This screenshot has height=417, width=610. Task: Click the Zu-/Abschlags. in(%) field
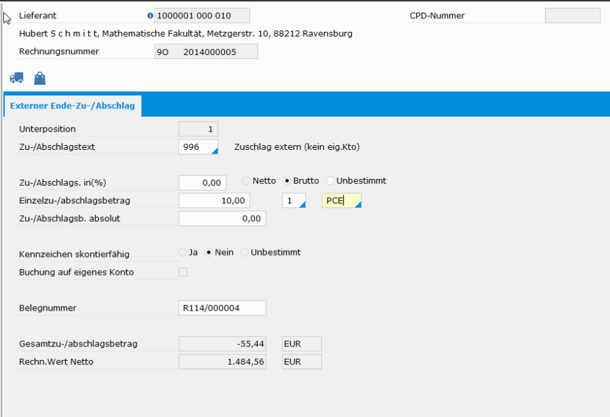point(202,182)
